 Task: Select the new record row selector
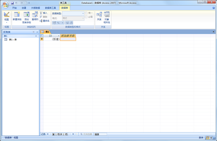click(x=42, y=39)
